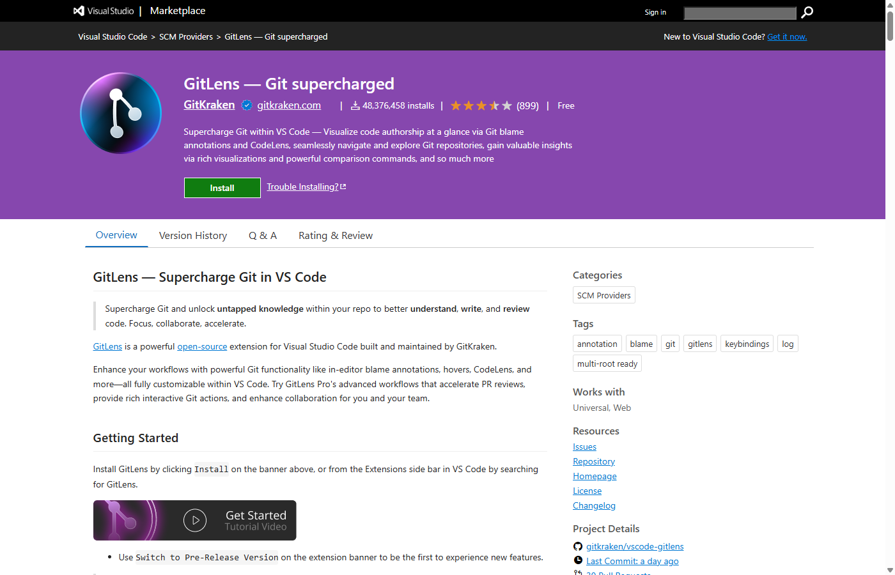
Task: Open the Repository resource link
Action: pos(593,461)
